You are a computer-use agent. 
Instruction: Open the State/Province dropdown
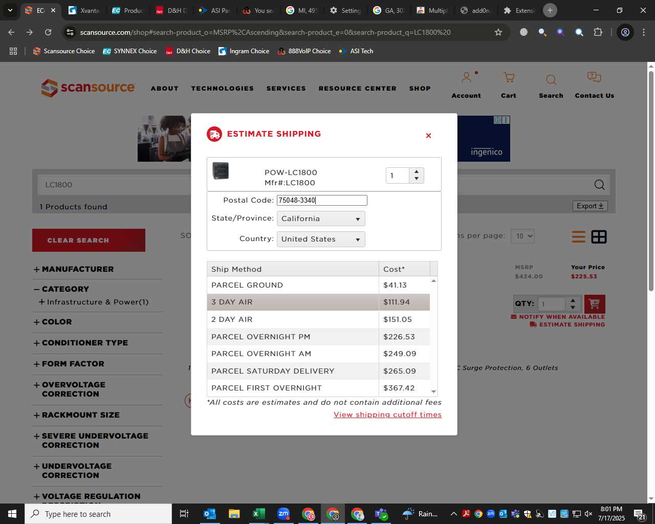pyautogui.click(x=321, y=219)
